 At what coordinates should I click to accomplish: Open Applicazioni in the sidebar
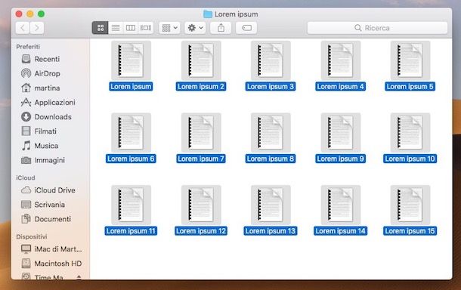point(48,102)
